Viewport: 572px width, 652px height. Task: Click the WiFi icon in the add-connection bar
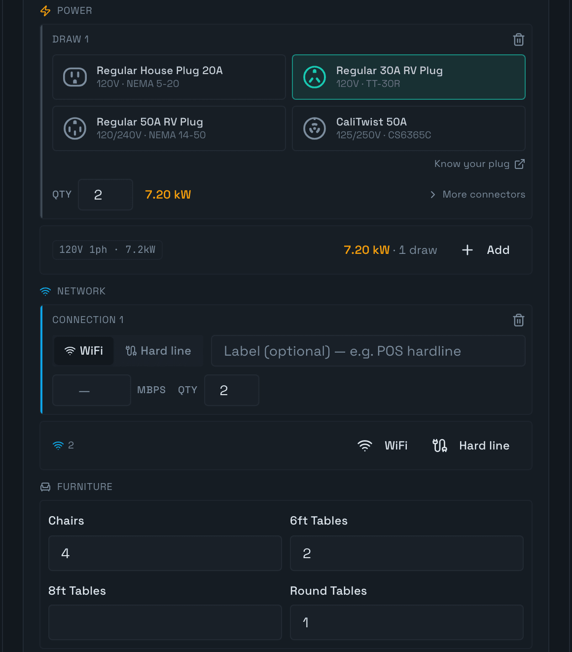pos(365,446)
